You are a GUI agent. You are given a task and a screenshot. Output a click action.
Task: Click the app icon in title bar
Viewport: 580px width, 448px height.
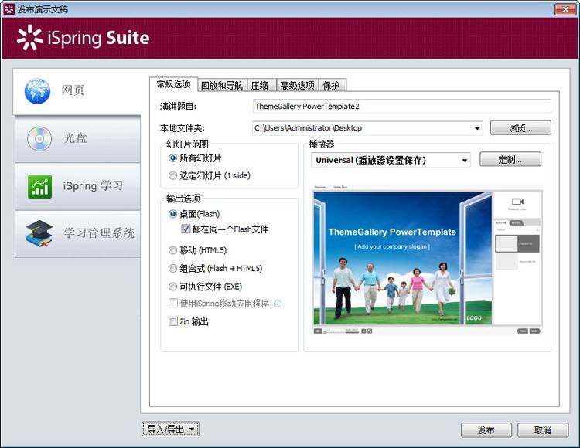coord(9,8)
